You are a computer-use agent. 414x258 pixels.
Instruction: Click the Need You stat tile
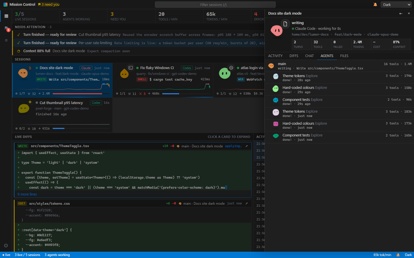click(x=131, y=16)
